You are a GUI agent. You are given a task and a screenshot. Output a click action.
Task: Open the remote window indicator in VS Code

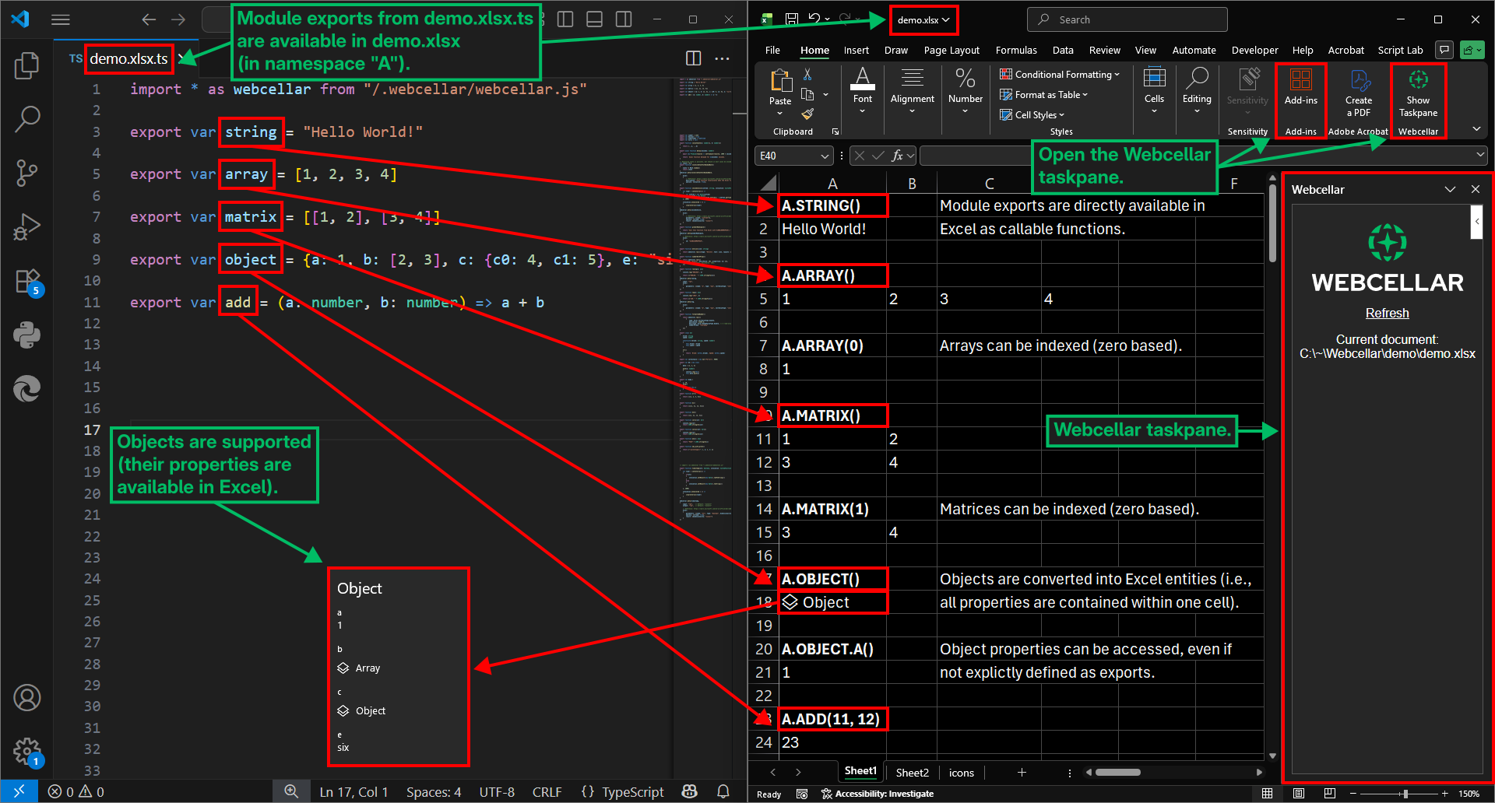(19, 791)
